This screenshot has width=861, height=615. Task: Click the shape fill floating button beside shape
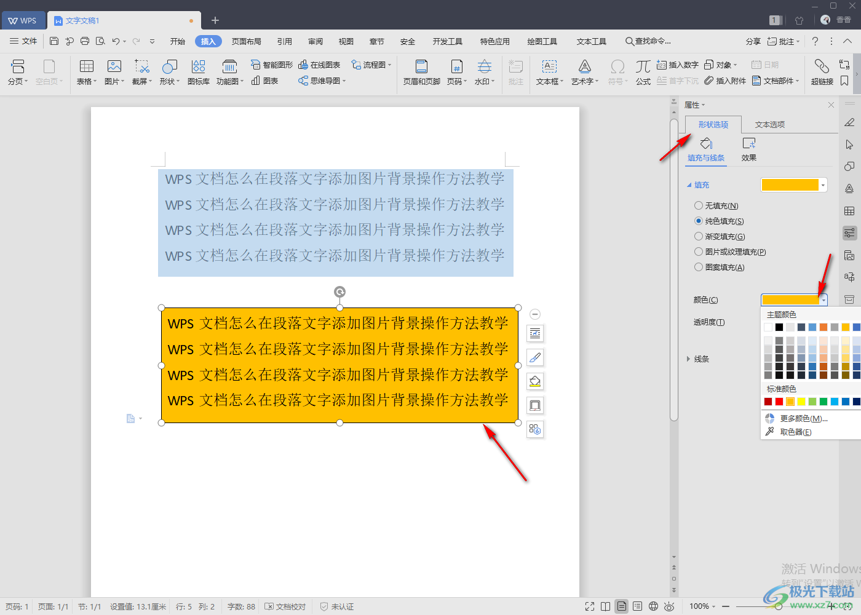(x=535, y=381)
